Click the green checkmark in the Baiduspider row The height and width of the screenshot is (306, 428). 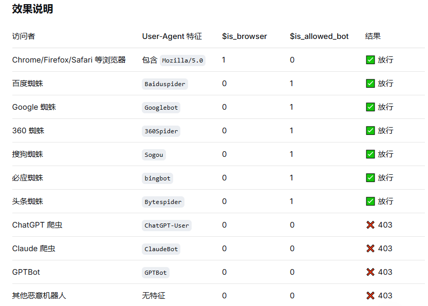(x=370, y=84)
